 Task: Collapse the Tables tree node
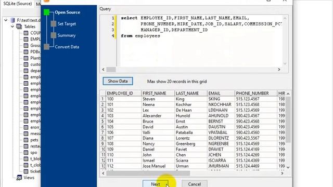(12, 26)
